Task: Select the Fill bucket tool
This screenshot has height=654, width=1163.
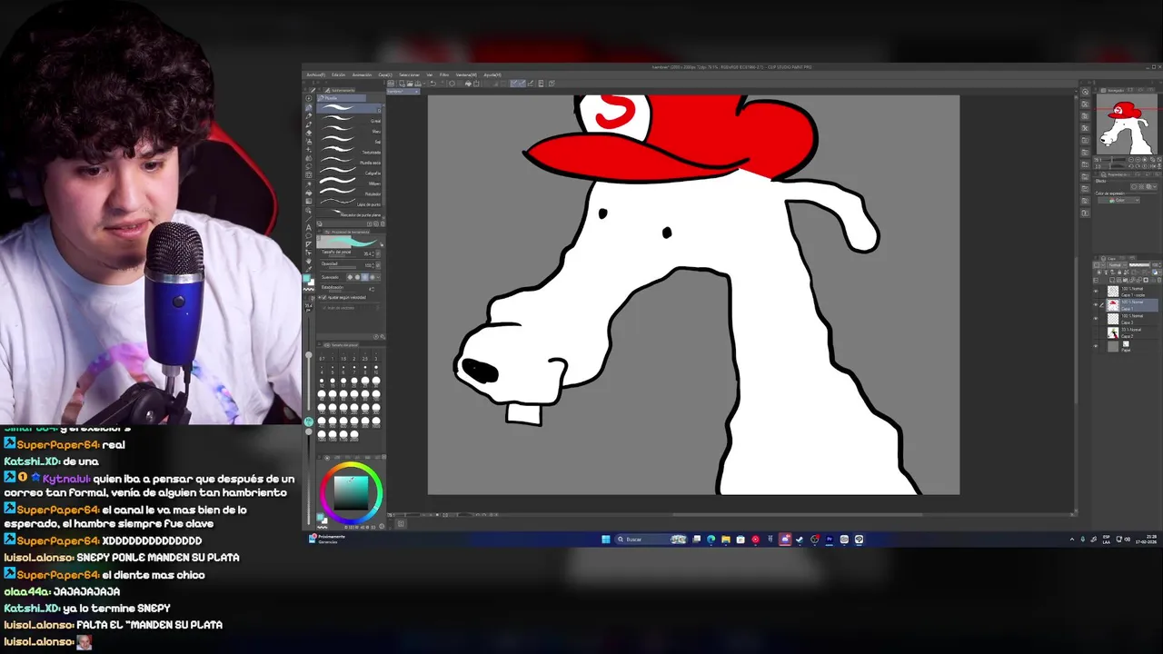Action: tap(309, 193)
